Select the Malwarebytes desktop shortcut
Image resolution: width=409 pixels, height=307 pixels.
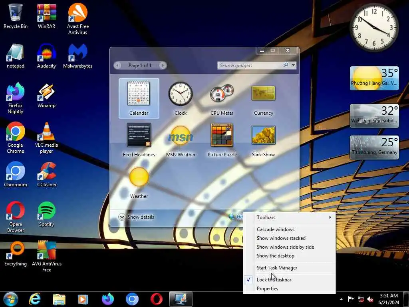tap(78, 55)
